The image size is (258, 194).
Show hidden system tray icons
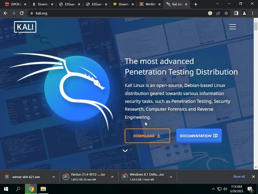pyautogui.click(x=213, y=189)
